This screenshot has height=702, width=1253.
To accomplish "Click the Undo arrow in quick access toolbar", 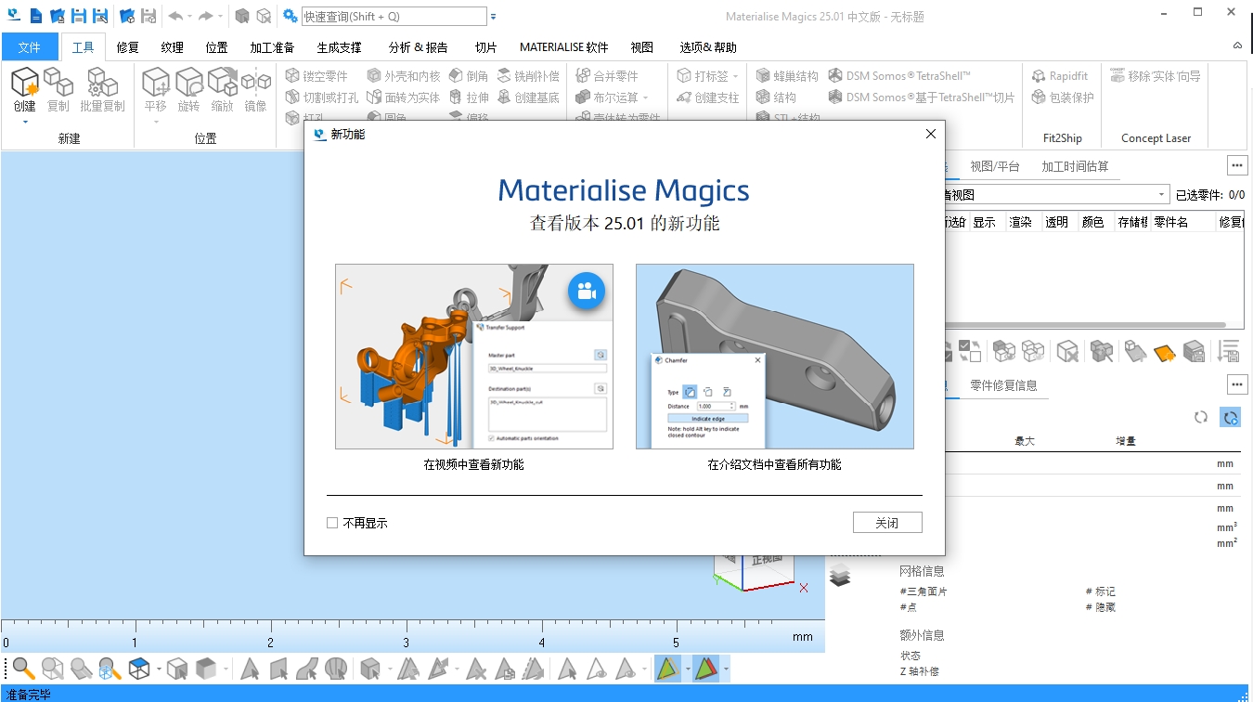I will pos(176,15).
